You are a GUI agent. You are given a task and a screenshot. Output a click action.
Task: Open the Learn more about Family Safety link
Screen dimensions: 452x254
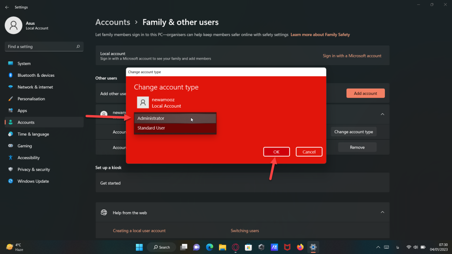[x=320, y=34]
